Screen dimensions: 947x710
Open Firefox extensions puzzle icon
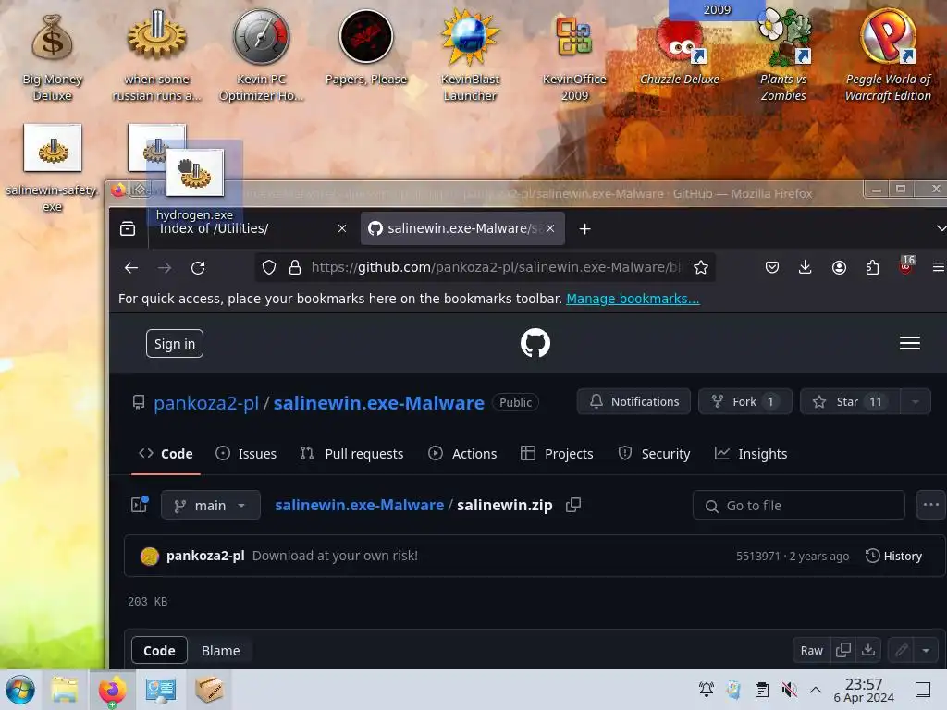872,267
